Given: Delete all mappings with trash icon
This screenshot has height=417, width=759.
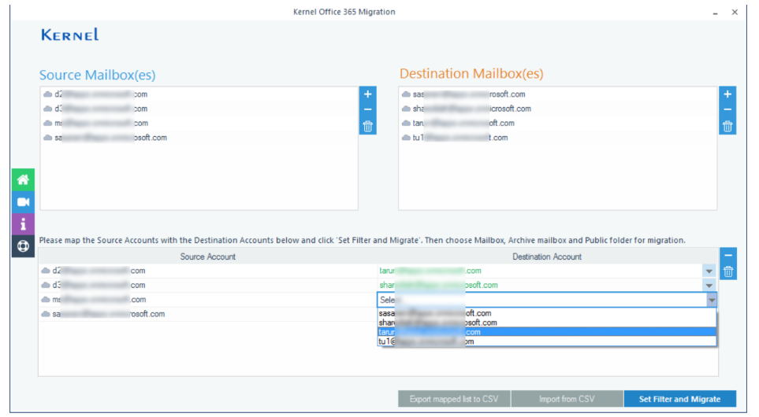Looking at the screenshot, I should (x=728, y=271).
